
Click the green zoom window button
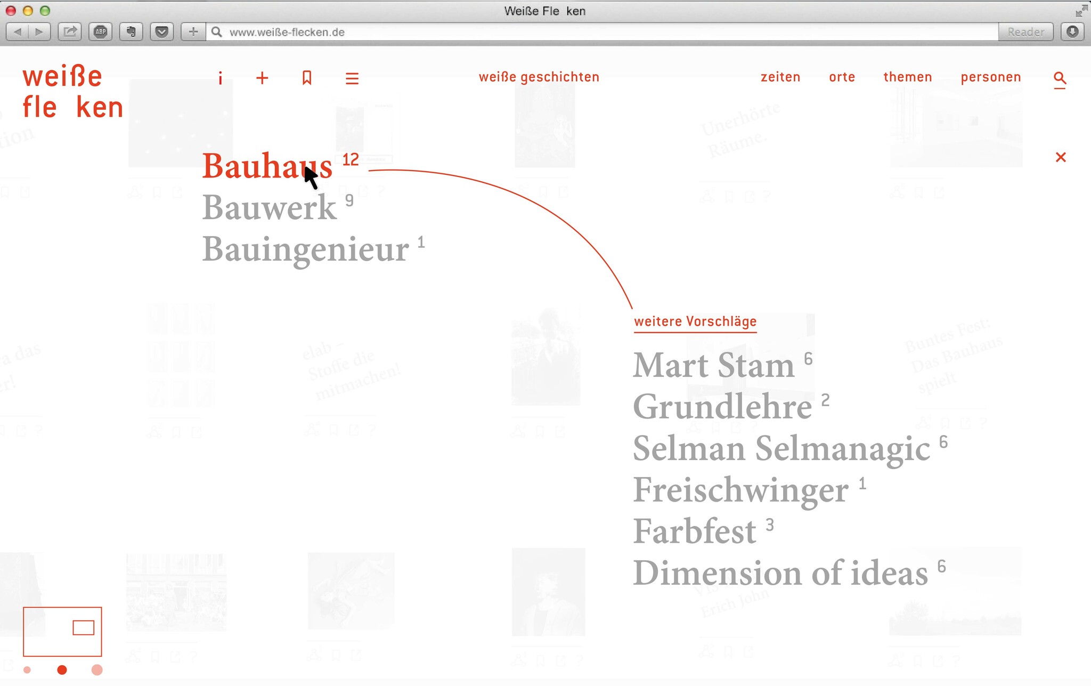point(45,11)
